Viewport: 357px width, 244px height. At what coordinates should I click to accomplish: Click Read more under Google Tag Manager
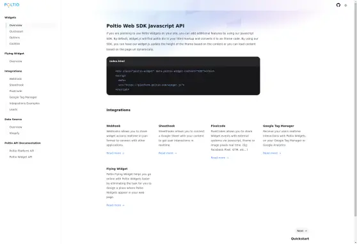(x=272, y=153)
